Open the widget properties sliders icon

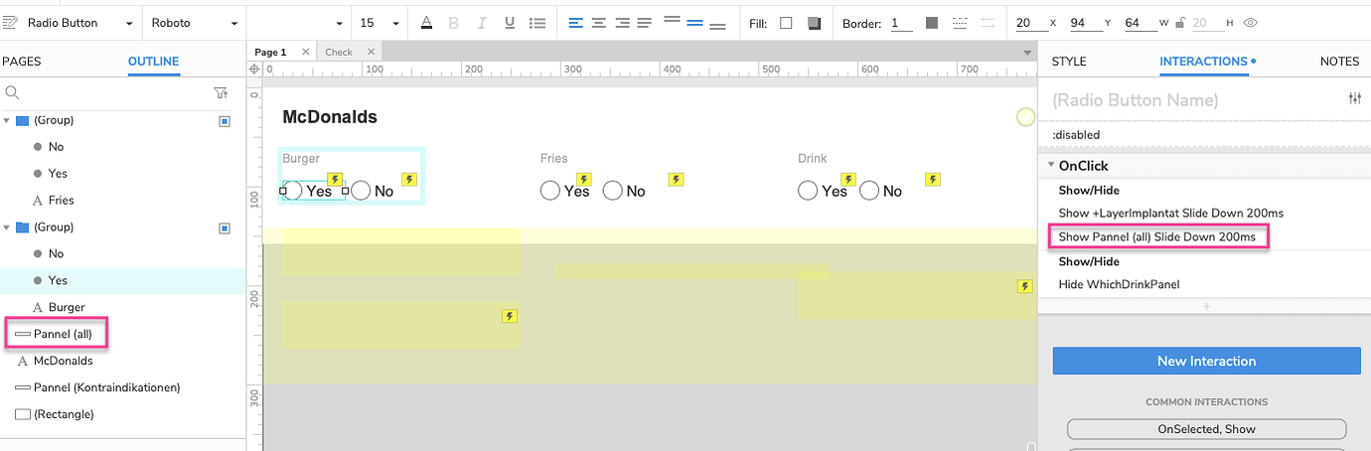[1355, 99]
